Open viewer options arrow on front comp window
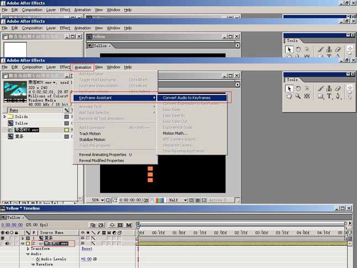The width and height of the screenshot is (357, 268). point(237,85)
